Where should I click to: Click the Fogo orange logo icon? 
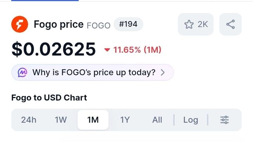click(x=20, y=24)
